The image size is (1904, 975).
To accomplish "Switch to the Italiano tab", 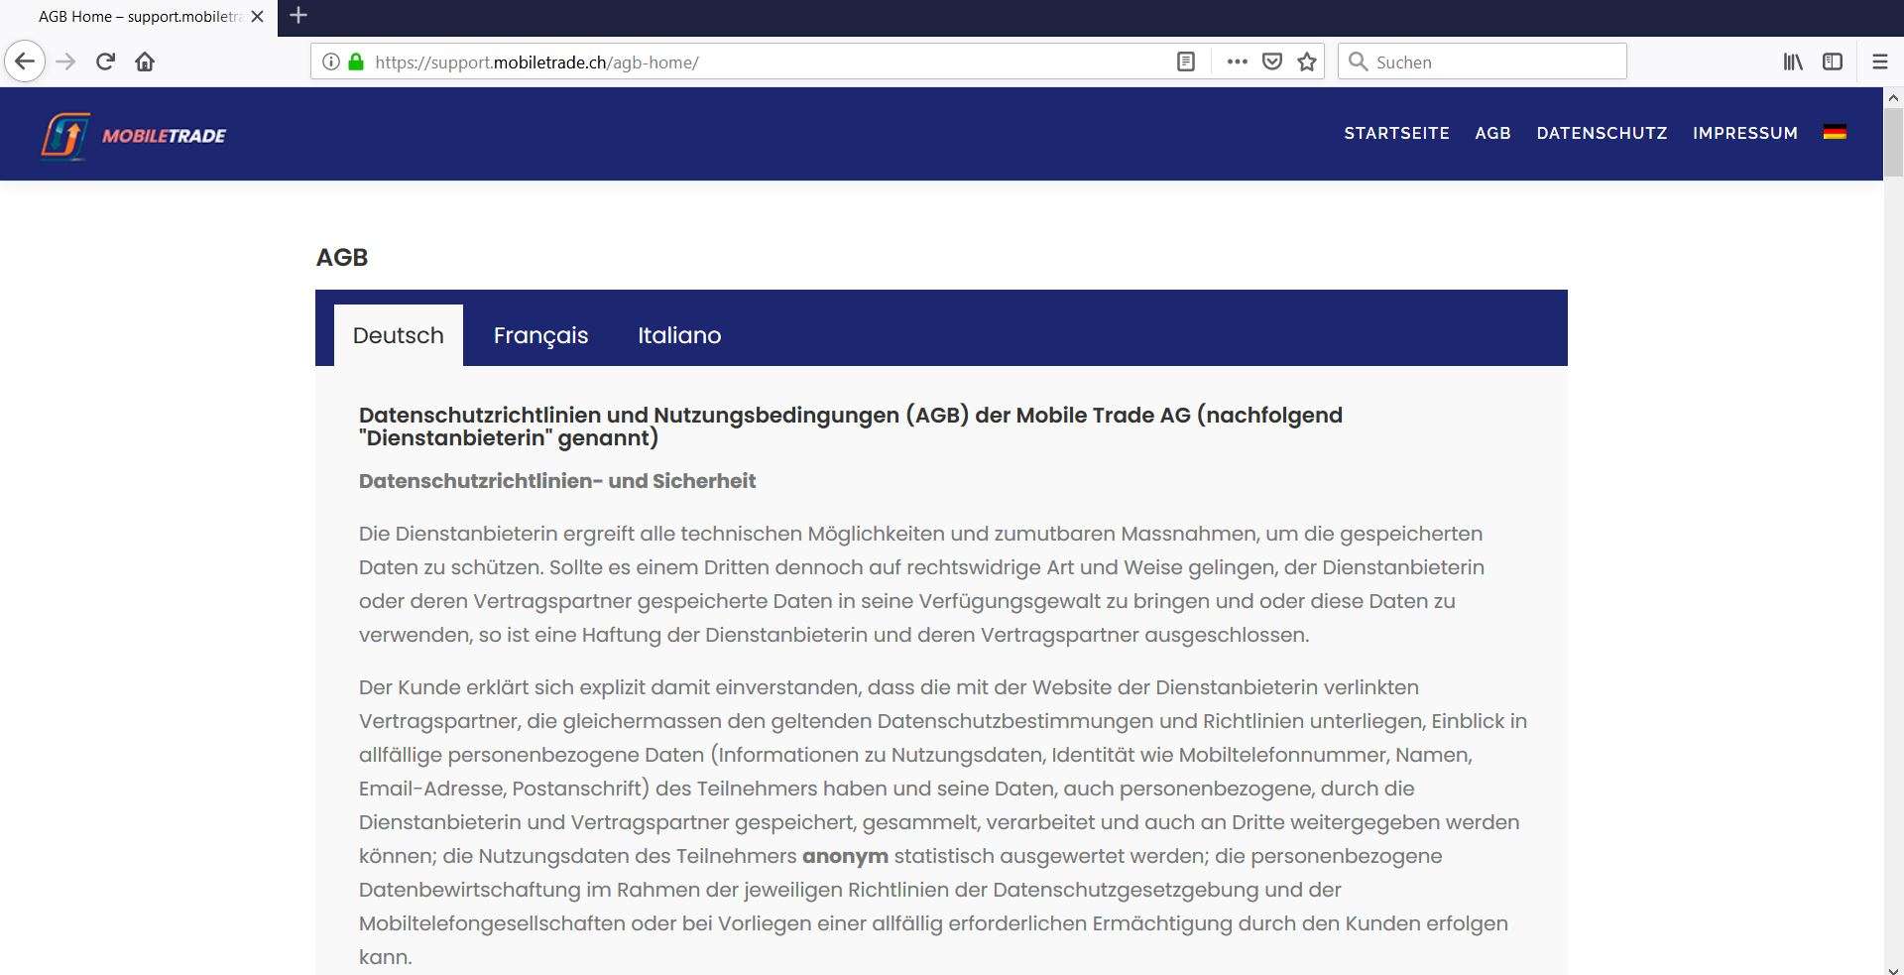I will click(x=679, y=335).
